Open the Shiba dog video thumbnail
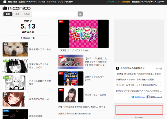 15,50
